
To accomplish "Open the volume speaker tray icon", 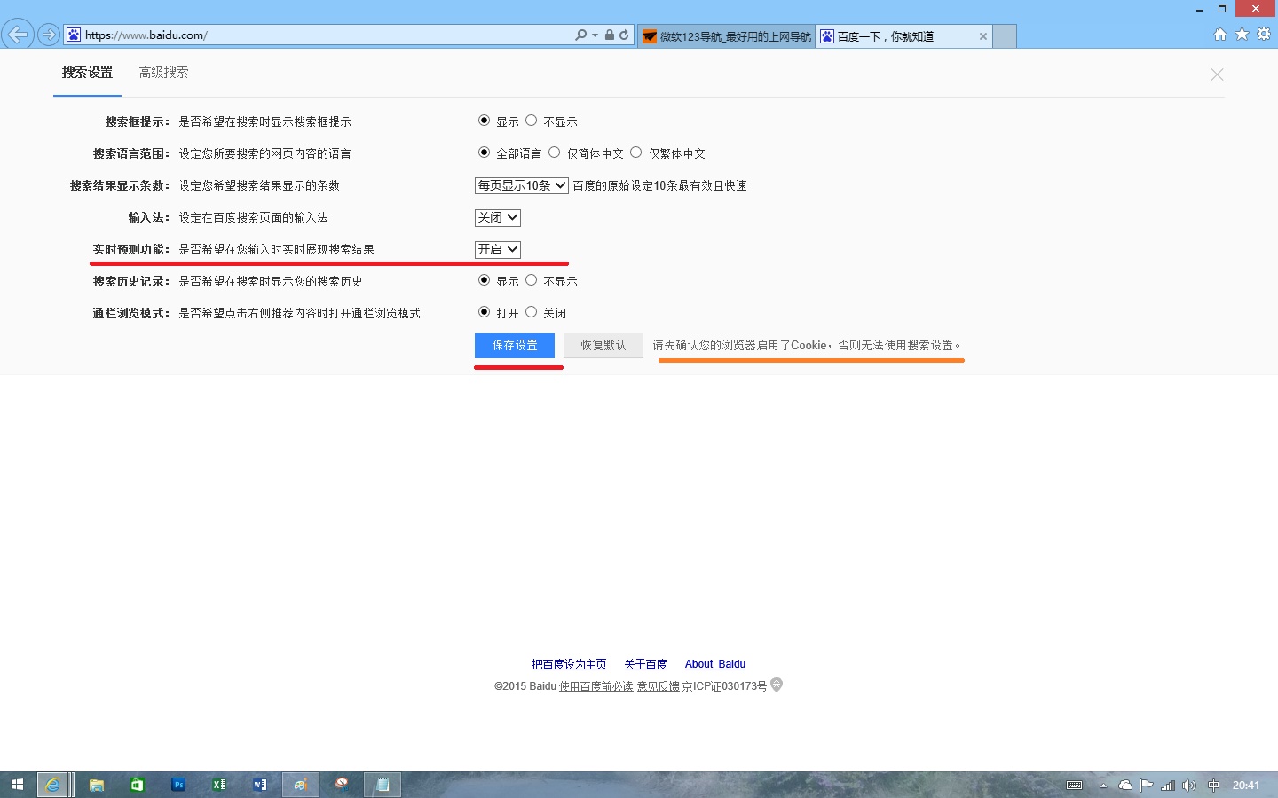I will coord(1189,786).
